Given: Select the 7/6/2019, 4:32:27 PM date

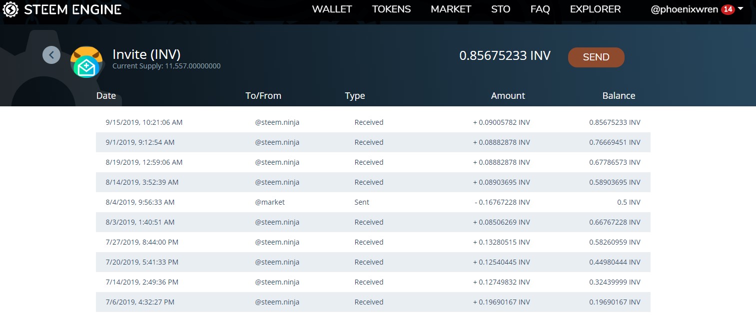Looking at the screenshot, I should [140, 302].
